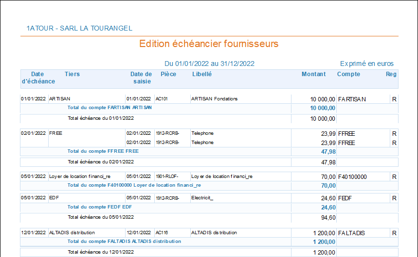The height and width of the screenshot is (257, 418).
Task: Select the Montant column header
Action: (x=313, y=74)
